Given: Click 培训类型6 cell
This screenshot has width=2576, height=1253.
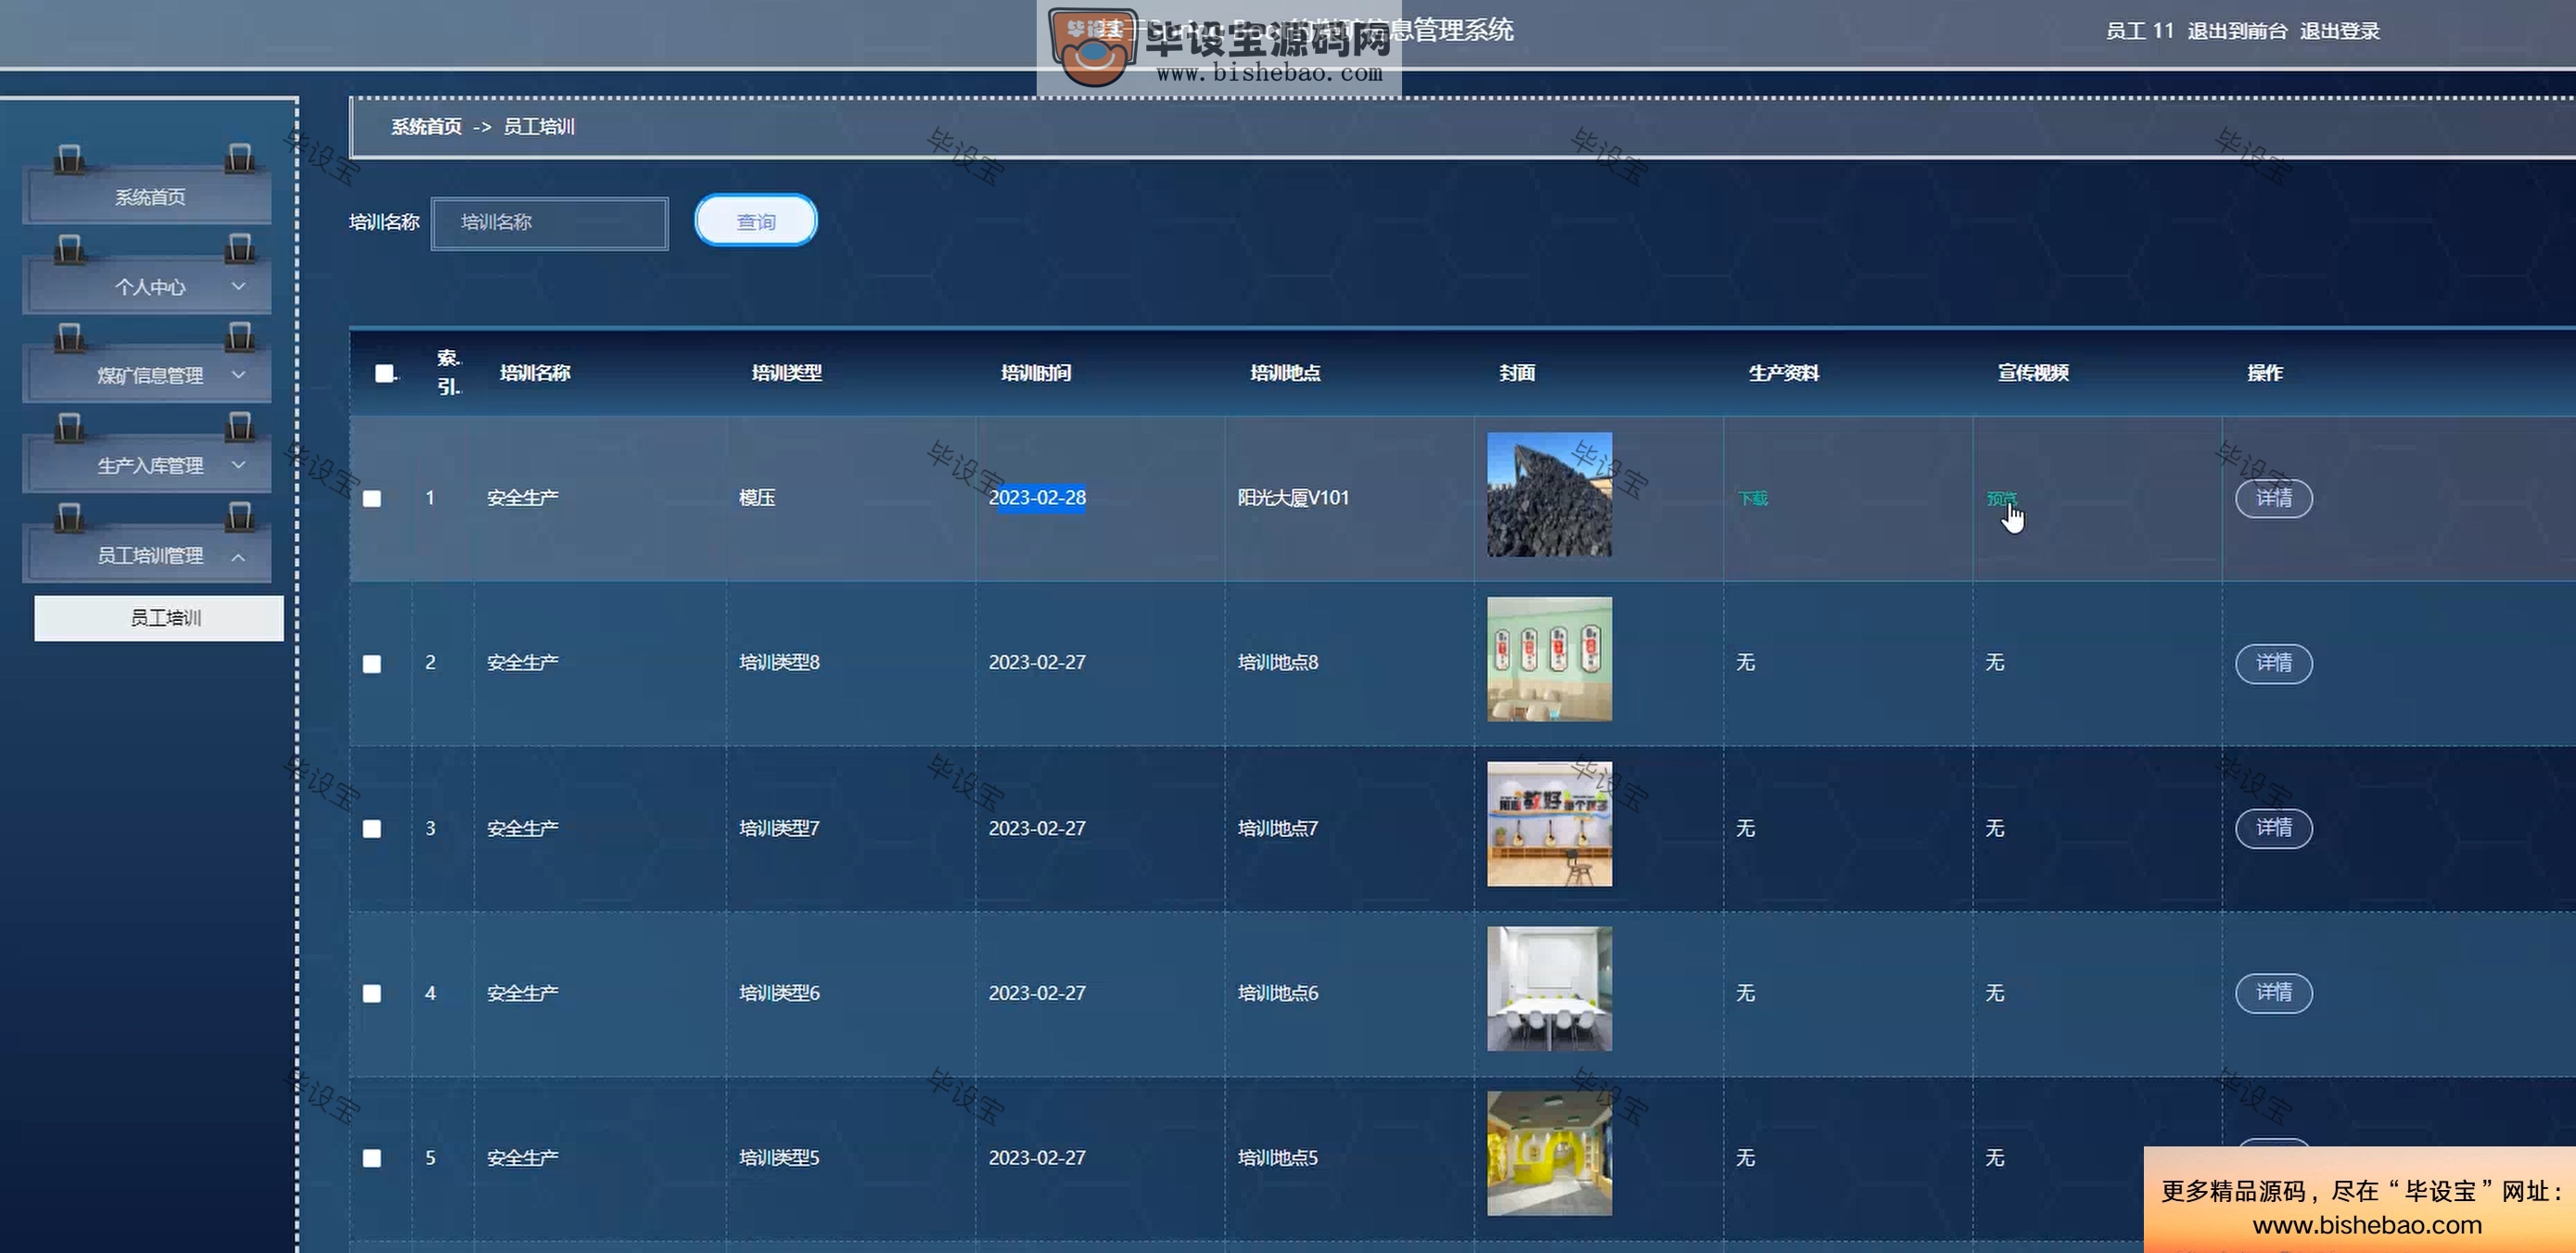Looking at the screenshot, I should [779, 994].
